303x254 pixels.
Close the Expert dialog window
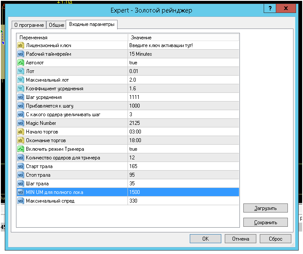coord(286,8)
